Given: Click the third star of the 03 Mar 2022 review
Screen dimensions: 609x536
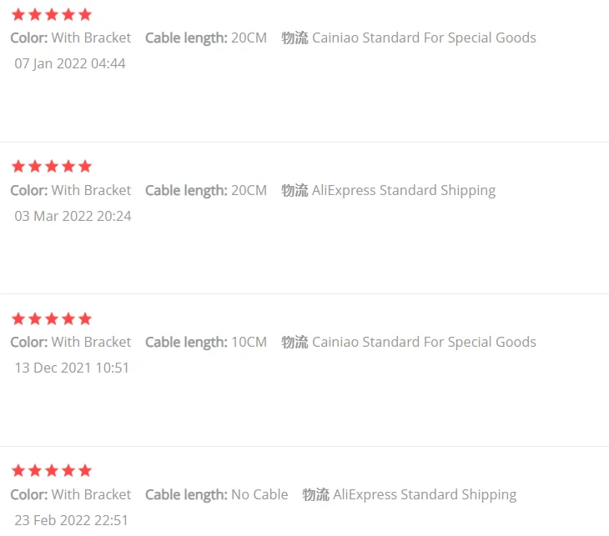Looking at the screenshot, I should [51, 167].
